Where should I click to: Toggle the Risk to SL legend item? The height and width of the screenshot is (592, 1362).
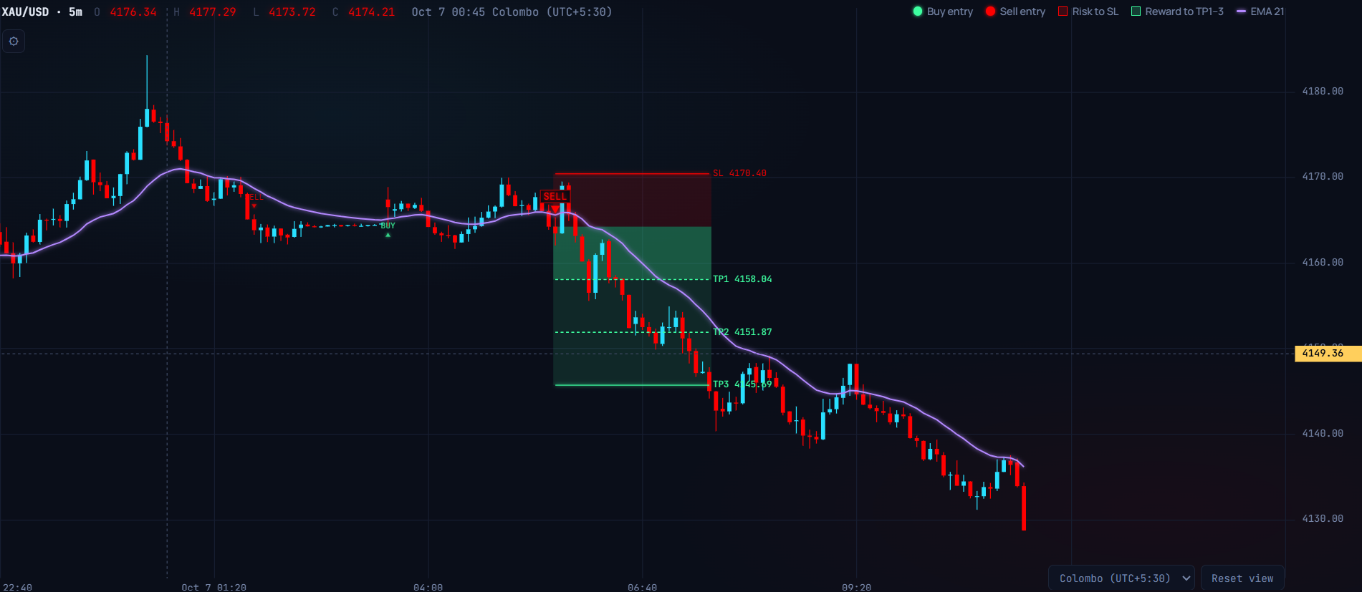[1088, 11]
